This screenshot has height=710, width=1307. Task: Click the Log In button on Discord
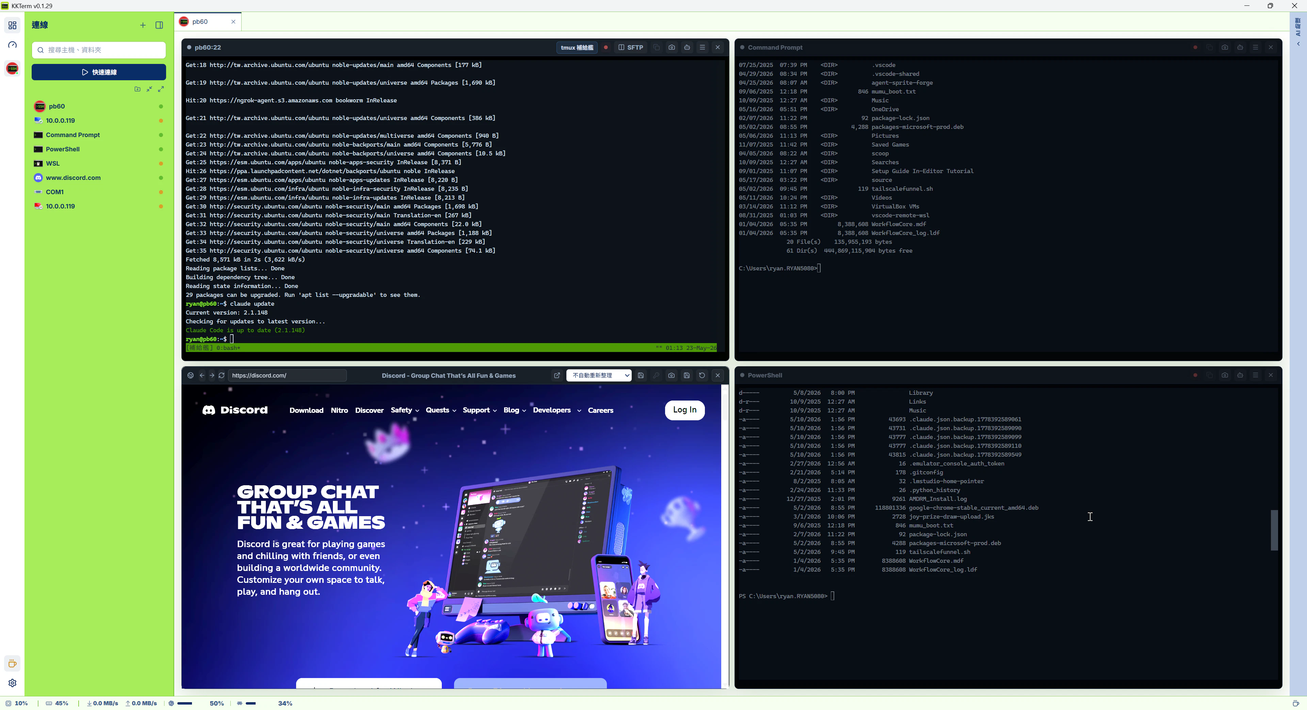684,410
